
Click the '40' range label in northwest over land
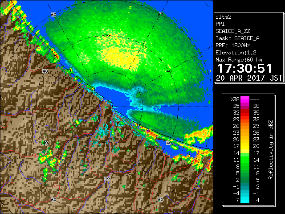[x=45, y=71]
